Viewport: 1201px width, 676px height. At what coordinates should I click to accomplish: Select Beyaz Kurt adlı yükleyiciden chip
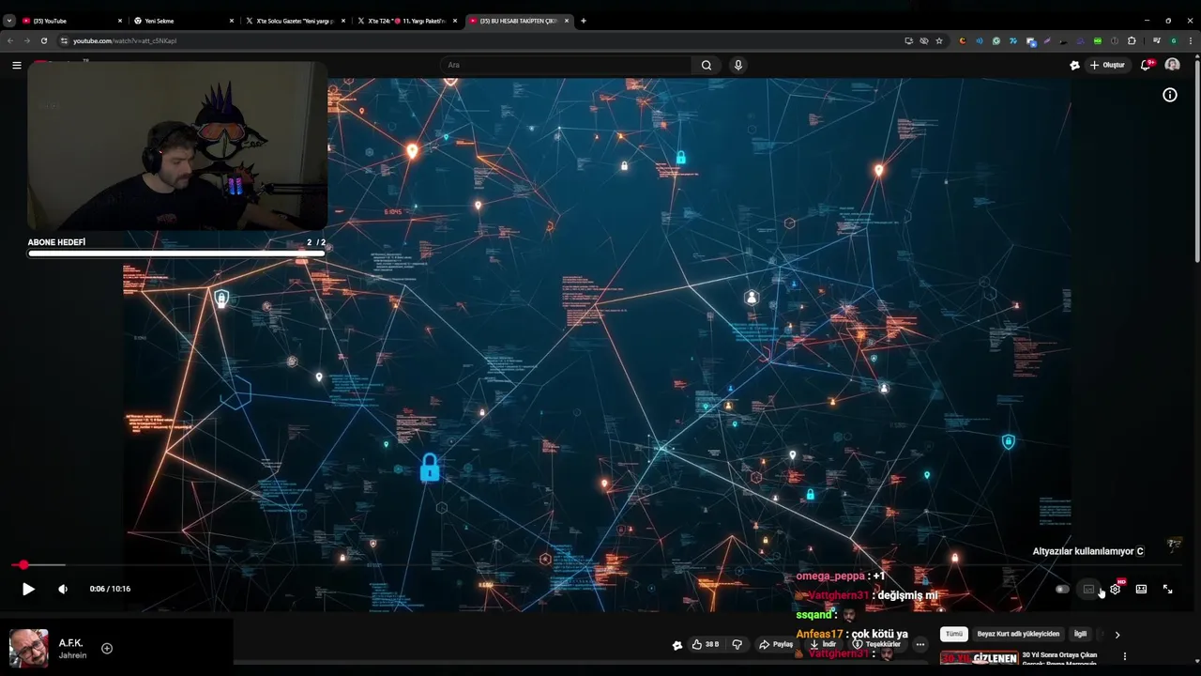[1018, 634]
